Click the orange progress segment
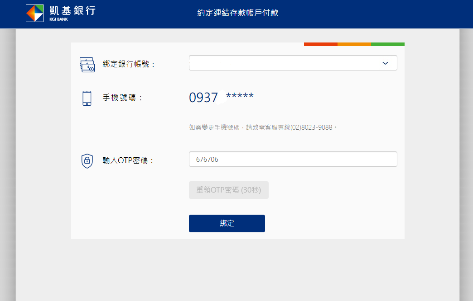This screenshot has height=301, width=473. (354, 44)
